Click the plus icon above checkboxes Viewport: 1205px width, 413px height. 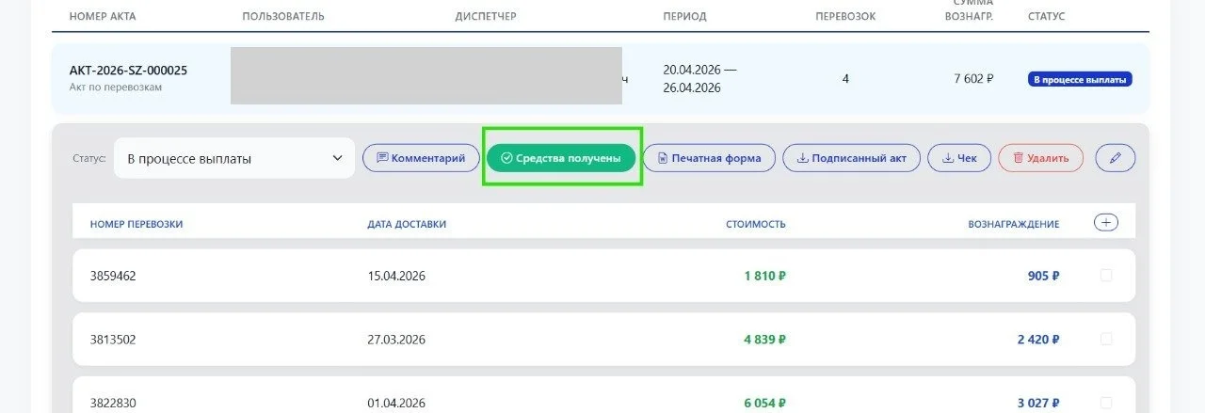tap(1106, 223)
